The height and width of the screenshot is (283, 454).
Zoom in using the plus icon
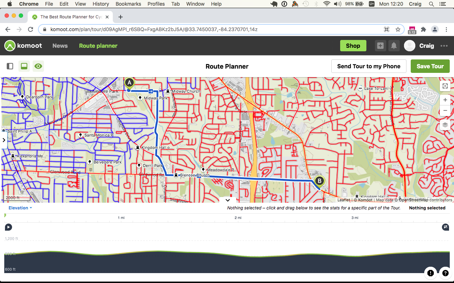tap(445, 100)
